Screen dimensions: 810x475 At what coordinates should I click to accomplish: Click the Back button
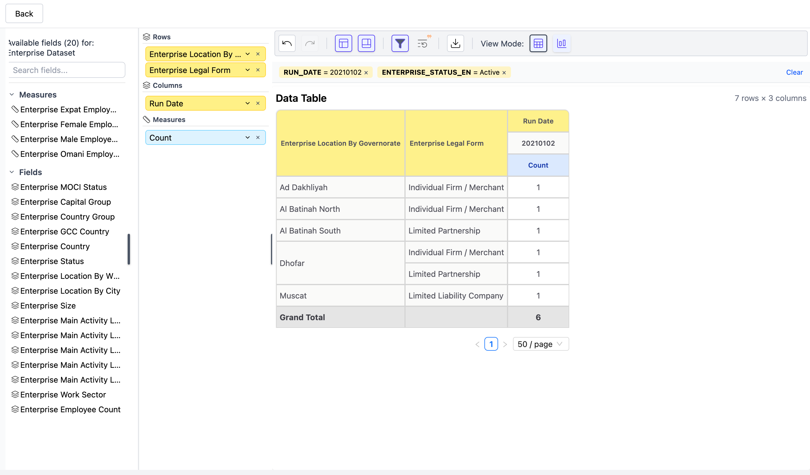tap(24, 13)
